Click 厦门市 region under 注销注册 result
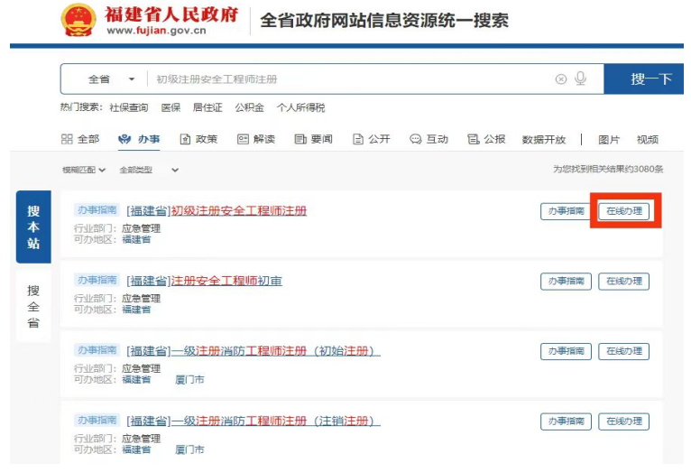Image resolution: width=691 pixels, height=472 pixels. point(189,449)
